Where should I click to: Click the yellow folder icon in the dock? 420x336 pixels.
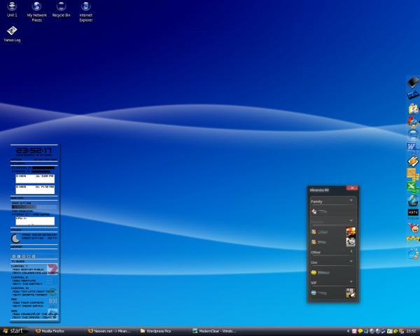(x=413, y=108)
